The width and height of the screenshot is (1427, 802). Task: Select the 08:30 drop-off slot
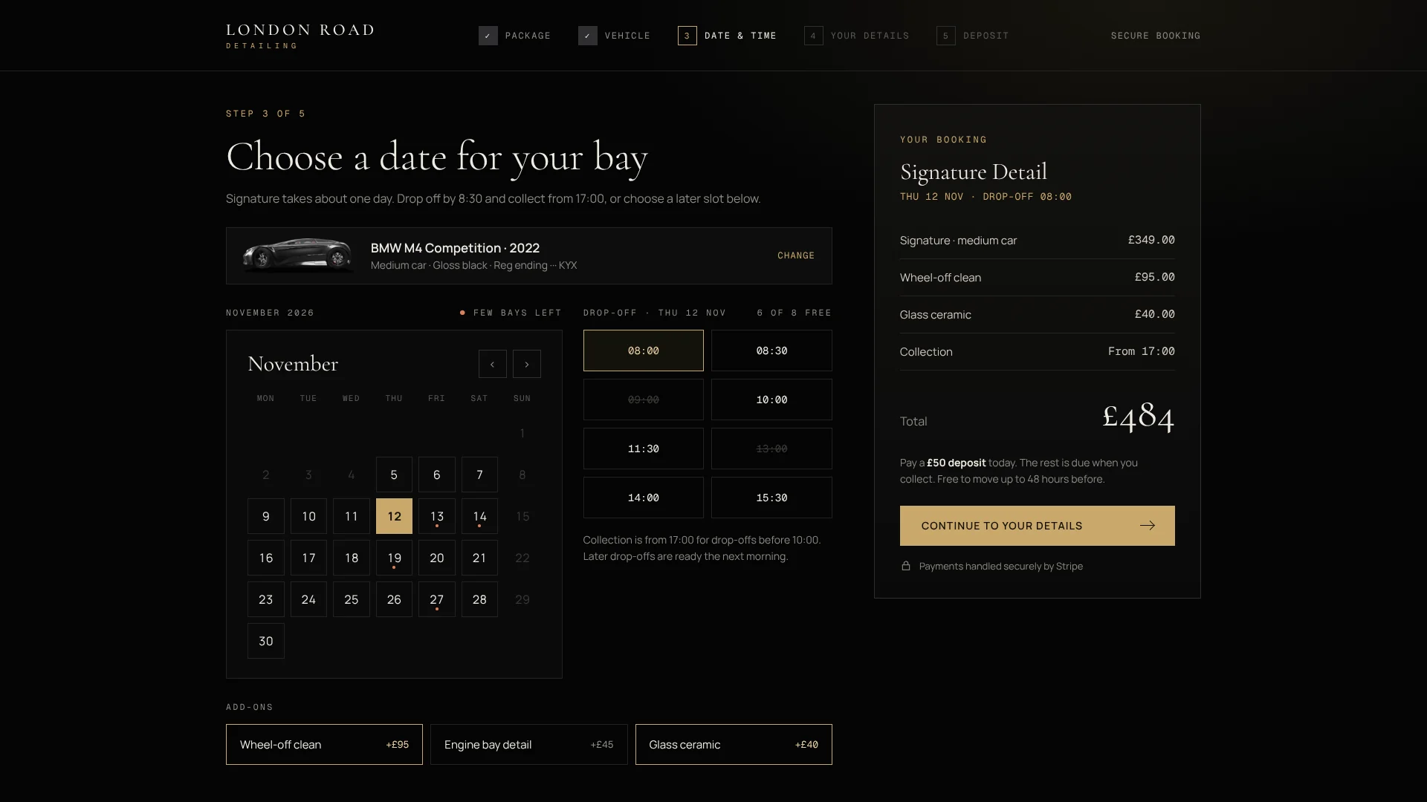(x=771, y=351)
